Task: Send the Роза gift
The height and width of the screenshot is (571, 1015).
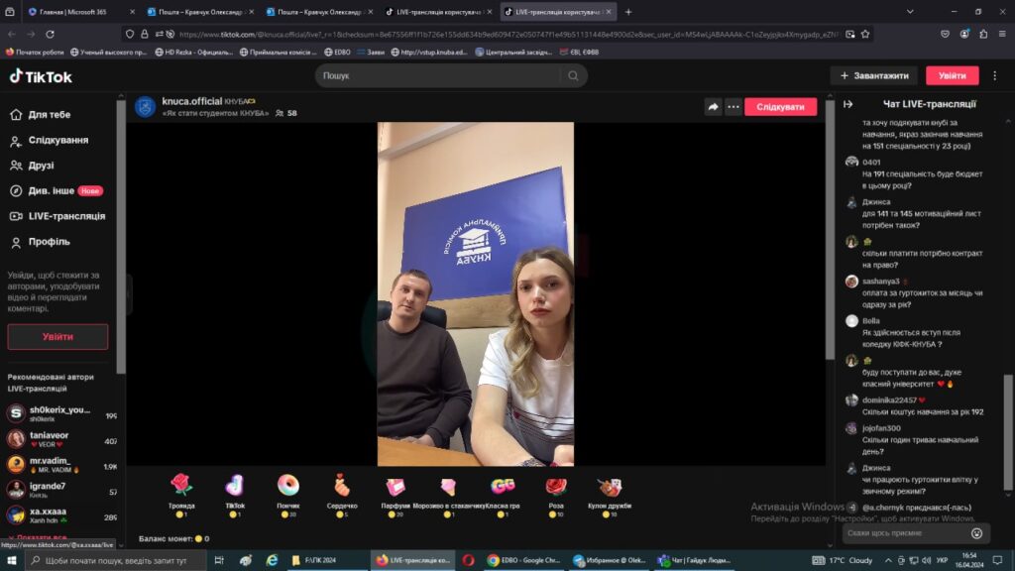Action: (x=555, y=496)
